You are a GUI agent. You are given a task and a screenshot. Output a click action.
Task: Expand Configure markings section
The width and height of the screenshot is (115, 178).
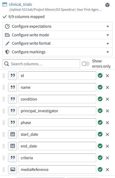click(57, 52)
